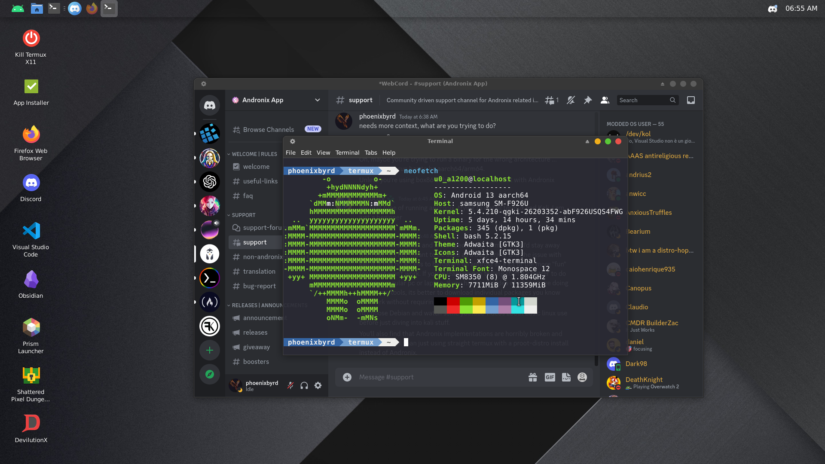
Task: Click the Message #support input field
Action: [x=430, y=377]
